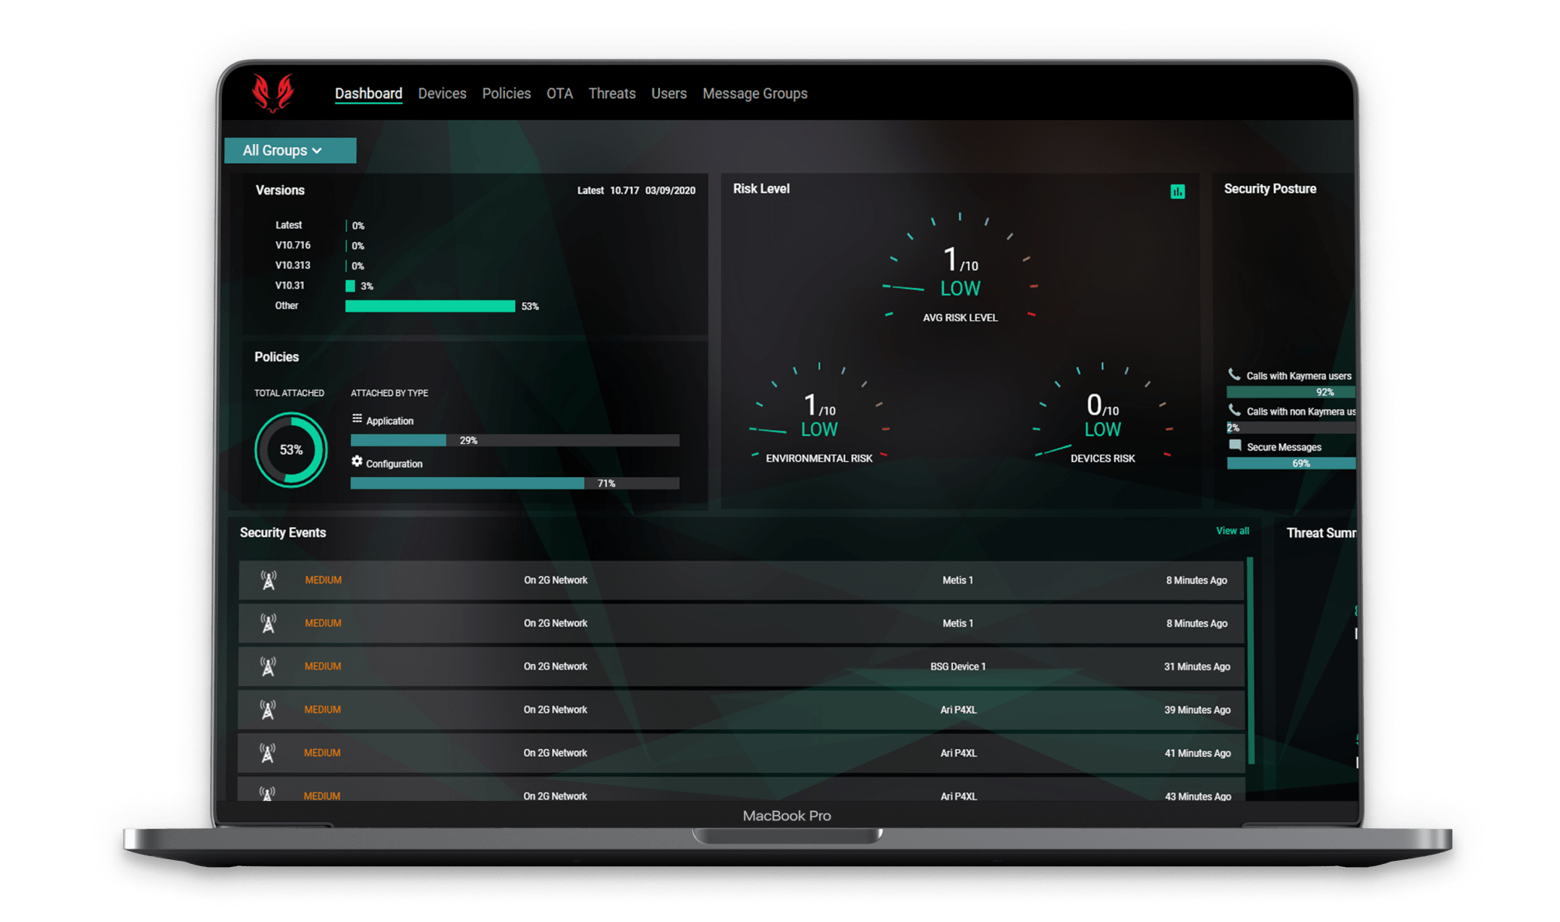Image resolution: width=1560 pixels, height=922 pixels.
Task: Click the antenna icon of the first Metis 1 event
Action: 268,580
